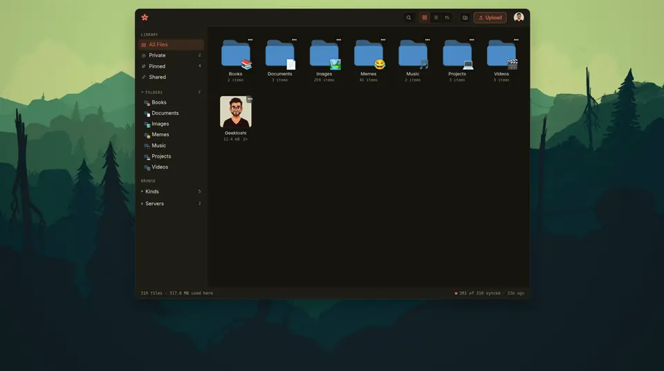Click the red star app logo
Screen dimensions: 664x371
click(x=145, y=17)
